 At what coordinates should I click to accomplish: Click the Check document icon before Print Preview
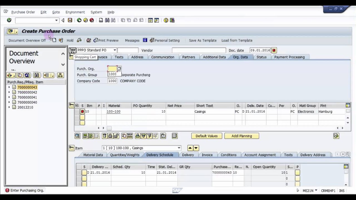[x=89, y=40]
